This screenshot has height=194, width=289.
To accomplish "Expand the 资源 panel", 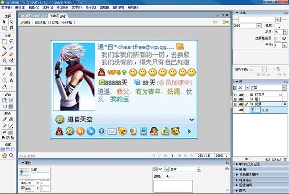I will coord(237,170).
